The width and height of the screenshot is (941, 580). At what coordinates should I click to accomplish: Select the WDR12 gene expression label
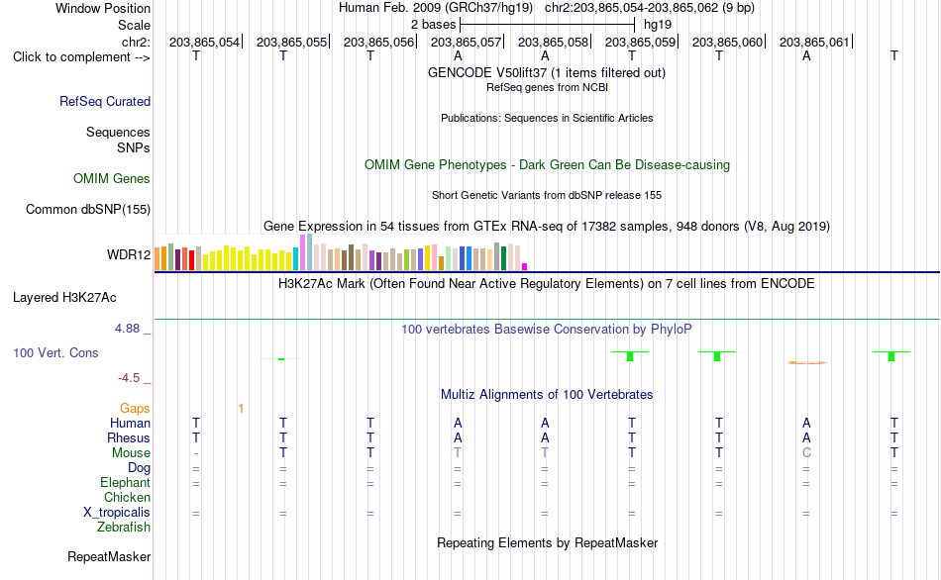tap(129, 255)
